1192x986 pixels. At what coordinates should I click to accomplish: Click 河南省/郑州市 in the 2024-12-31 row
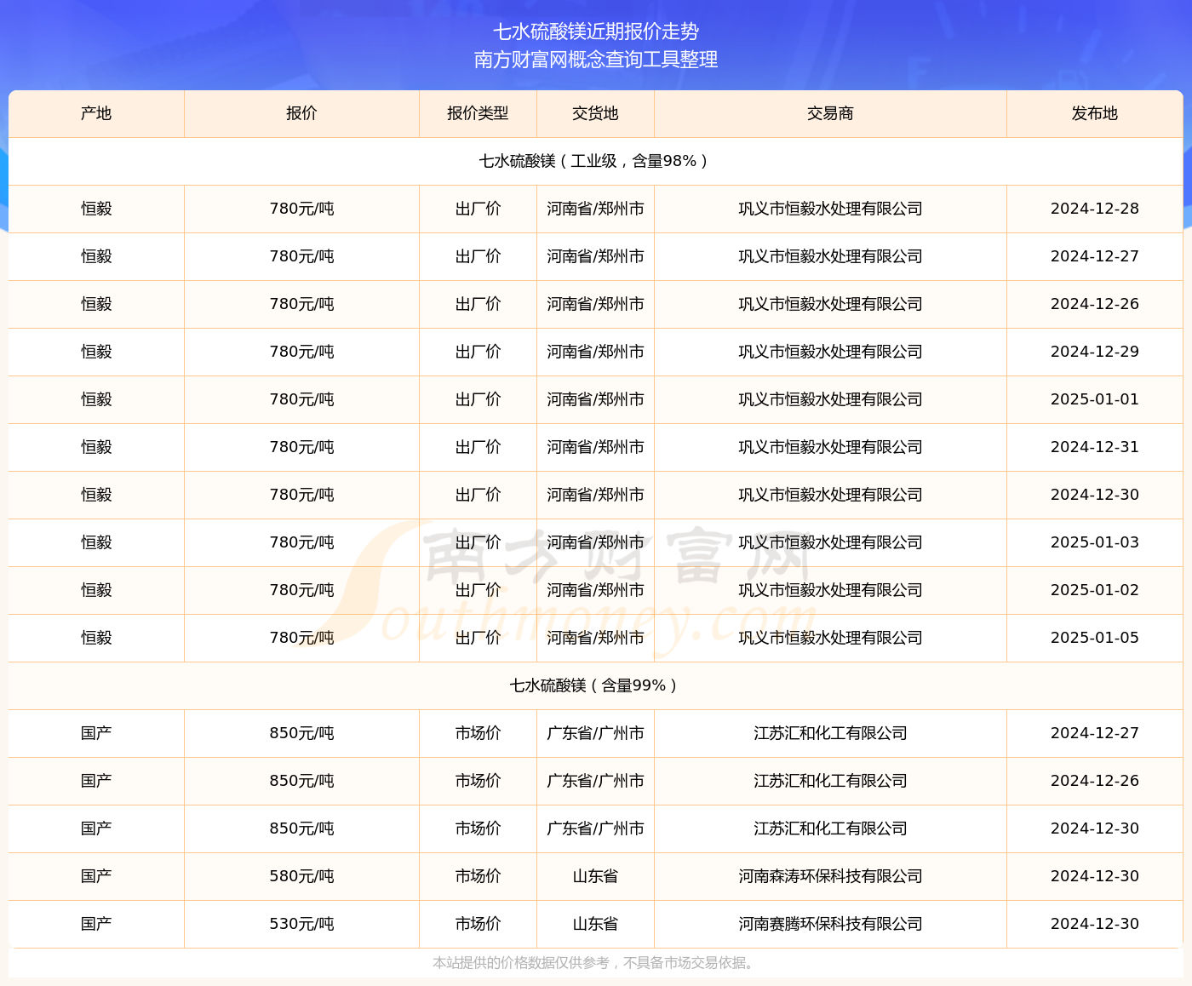[595, 447]
